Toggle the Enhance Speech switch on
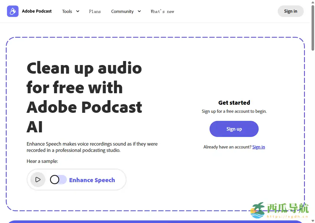 click(x=58, y=180)
